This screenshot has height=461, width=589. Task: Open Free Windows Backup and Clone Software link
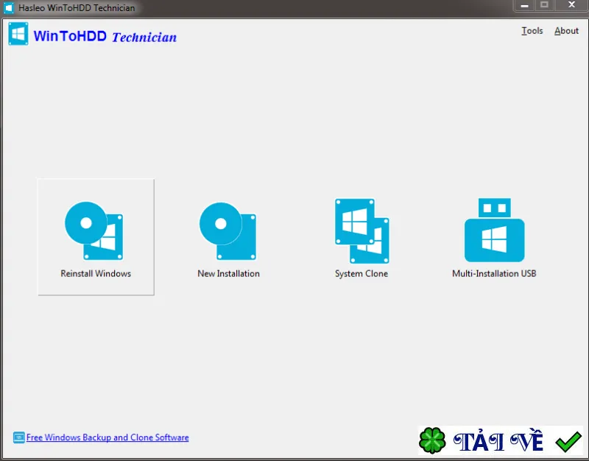coord(107,437)
